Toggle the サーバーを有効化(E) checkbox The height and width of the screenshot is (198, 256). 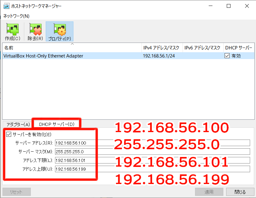tap(9, 134)
